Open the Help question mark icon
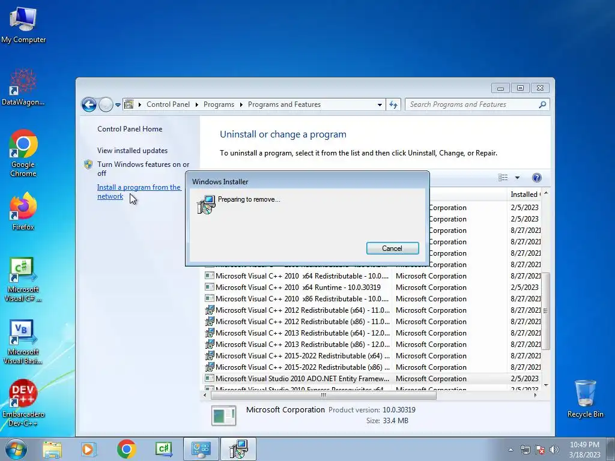 (536, 178)
